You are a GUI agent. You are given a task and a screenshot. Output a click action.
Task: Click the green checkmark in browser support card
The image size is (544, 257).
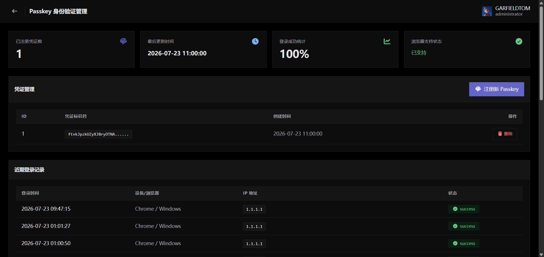point(519,41)
